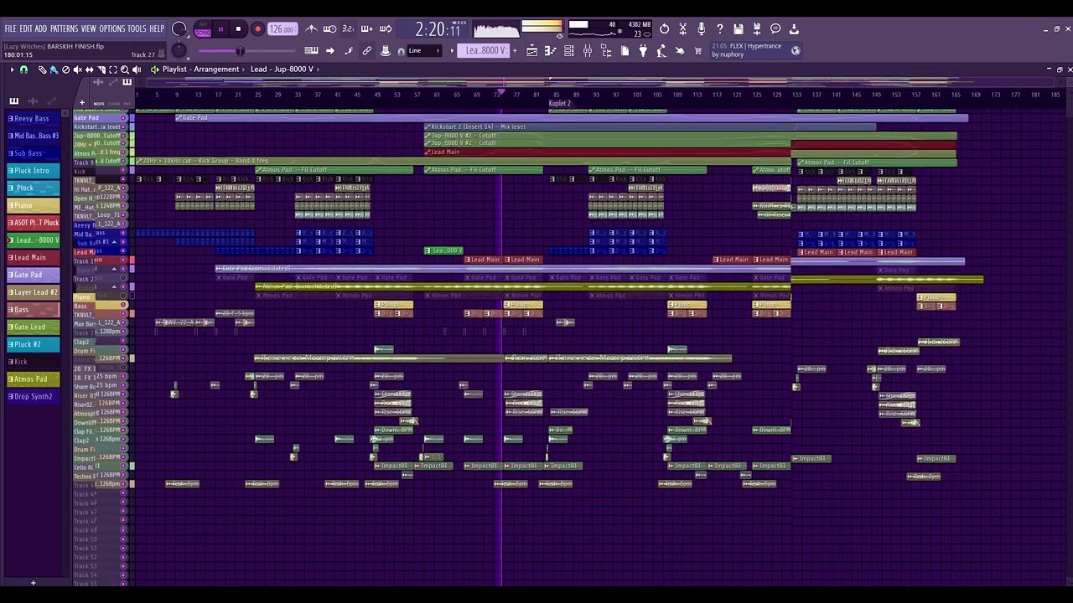Open the Line snap dropdown
Image resolution: width=1073 pixels, height=603 pixels.
click(x=425, y=51)
